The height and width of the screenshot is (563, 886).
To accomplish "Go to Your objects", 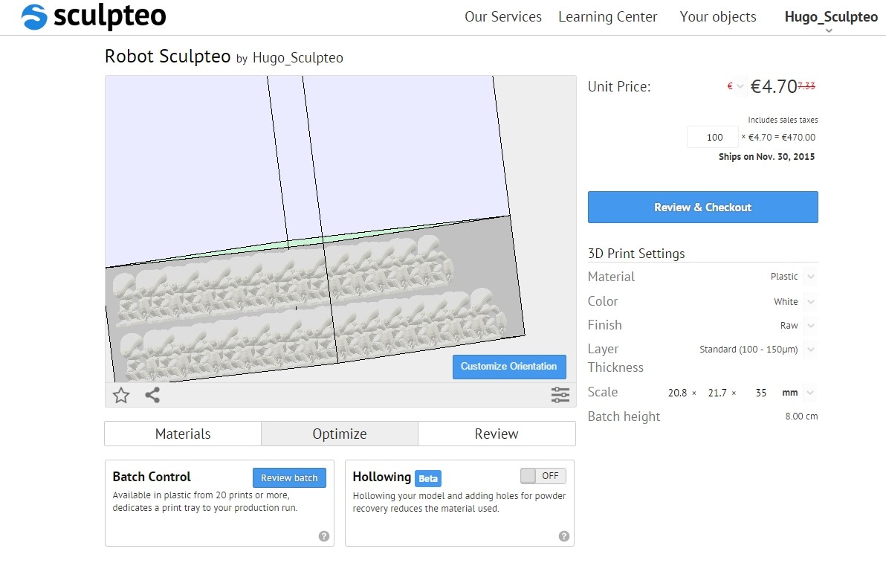I will pos(717,17).
